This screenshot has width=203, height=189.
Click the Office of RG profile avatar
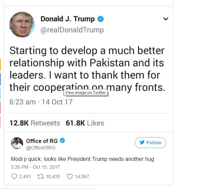pos(17,143)
